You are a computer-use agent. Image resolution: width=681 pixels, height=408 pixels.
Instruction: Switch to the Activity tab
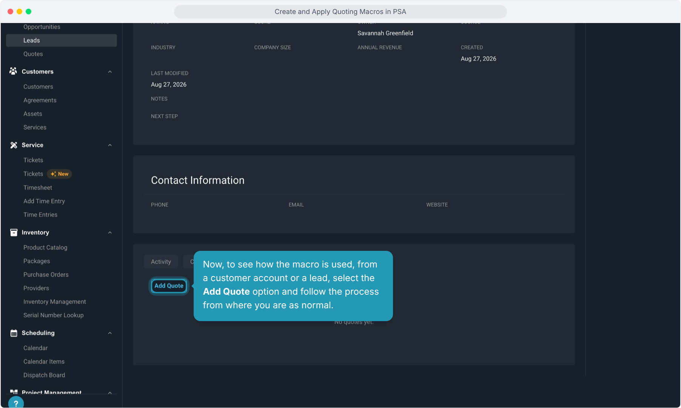pos(161,261)
